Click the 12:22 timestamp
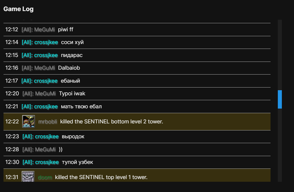Image resolution: width=294 pixels, height=192 pixels. point(12,122)
